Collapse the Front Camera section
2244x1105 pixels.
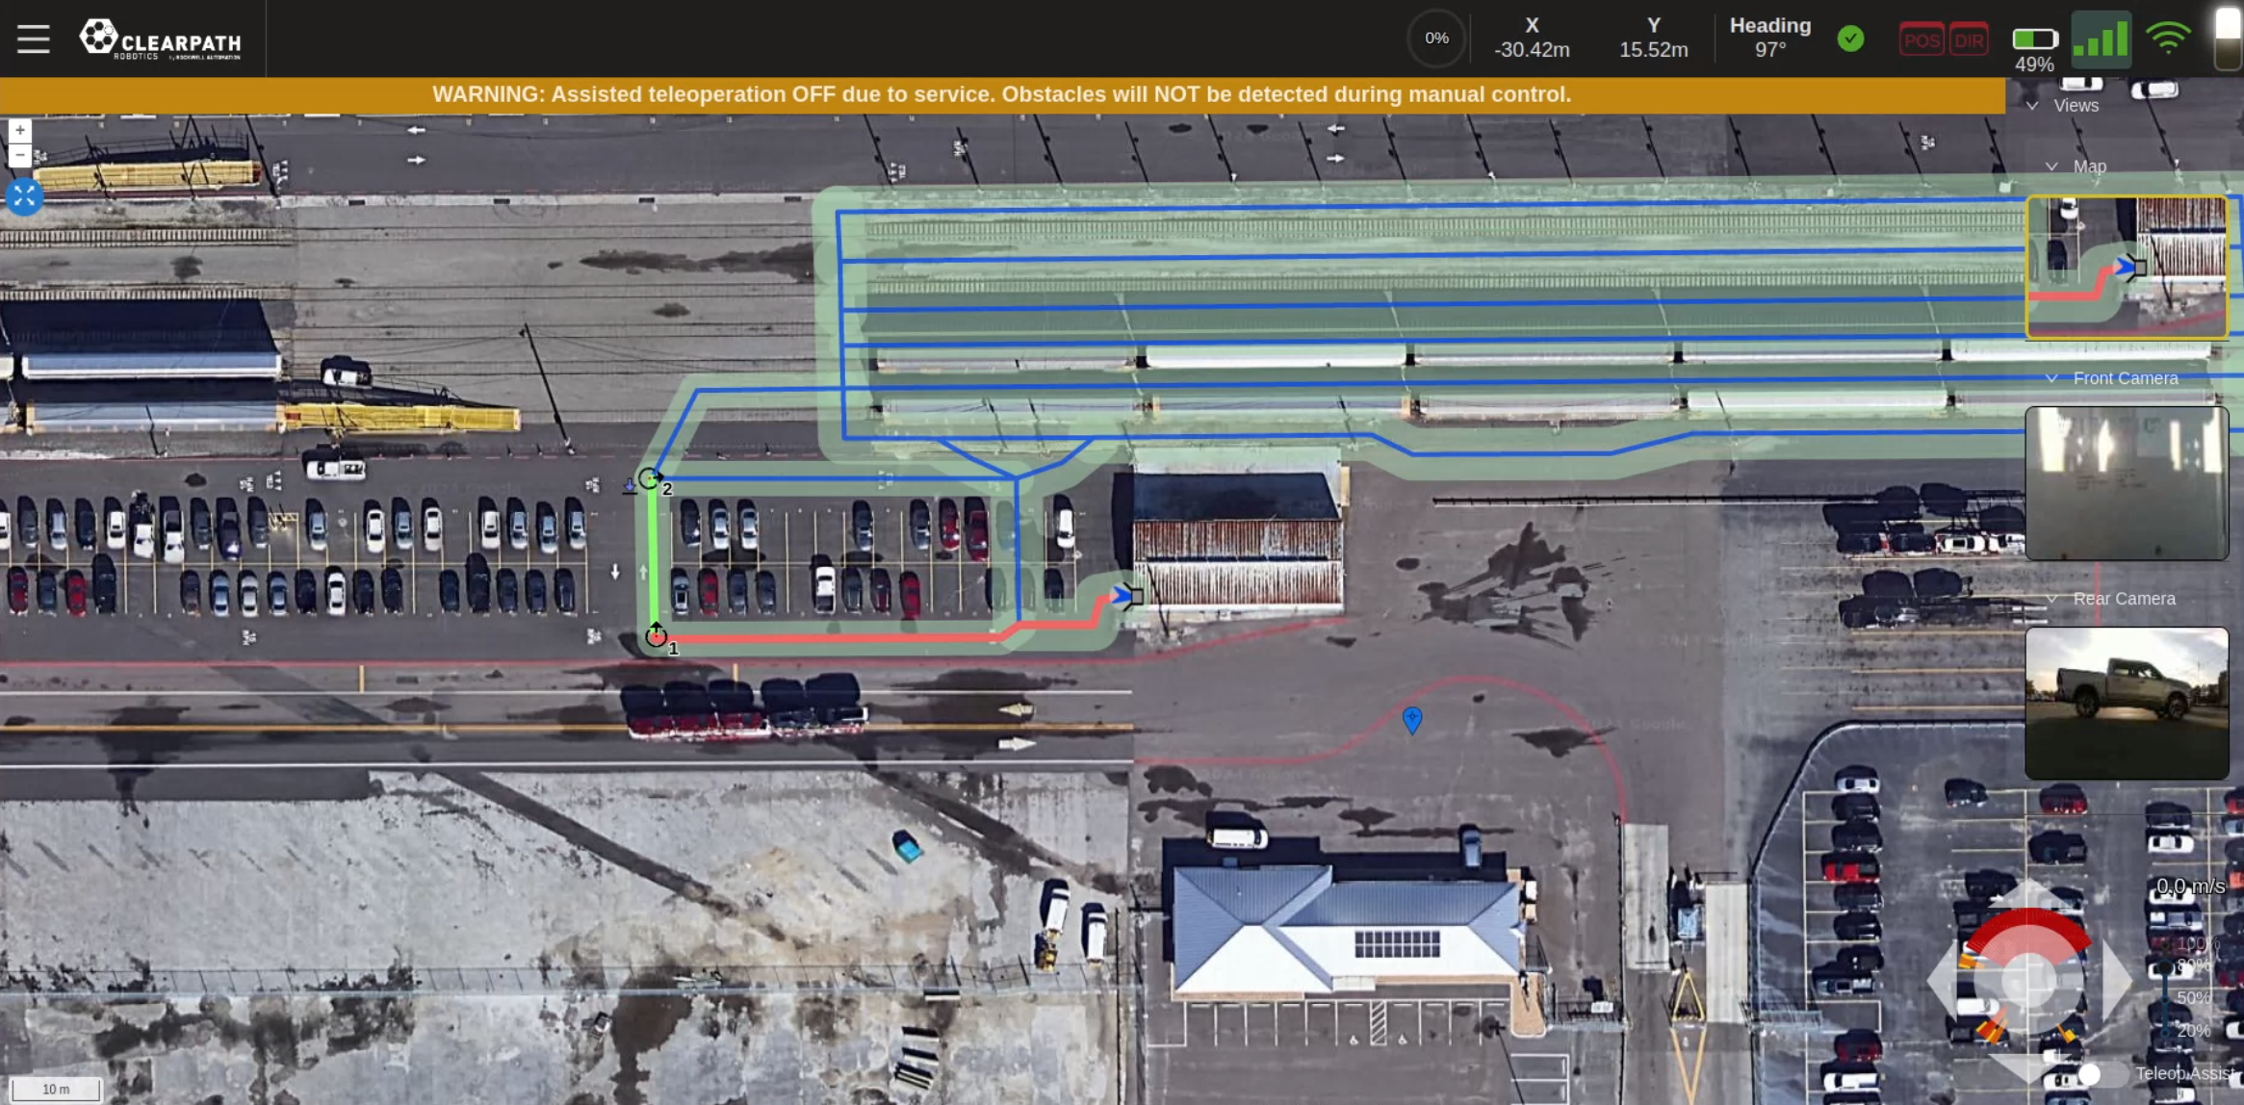point(2051,378)
